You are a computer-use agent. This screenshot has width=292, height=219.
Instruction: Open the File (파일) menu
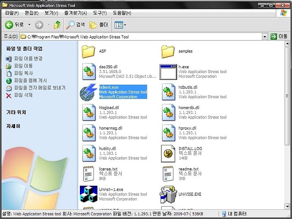point(12,13)
